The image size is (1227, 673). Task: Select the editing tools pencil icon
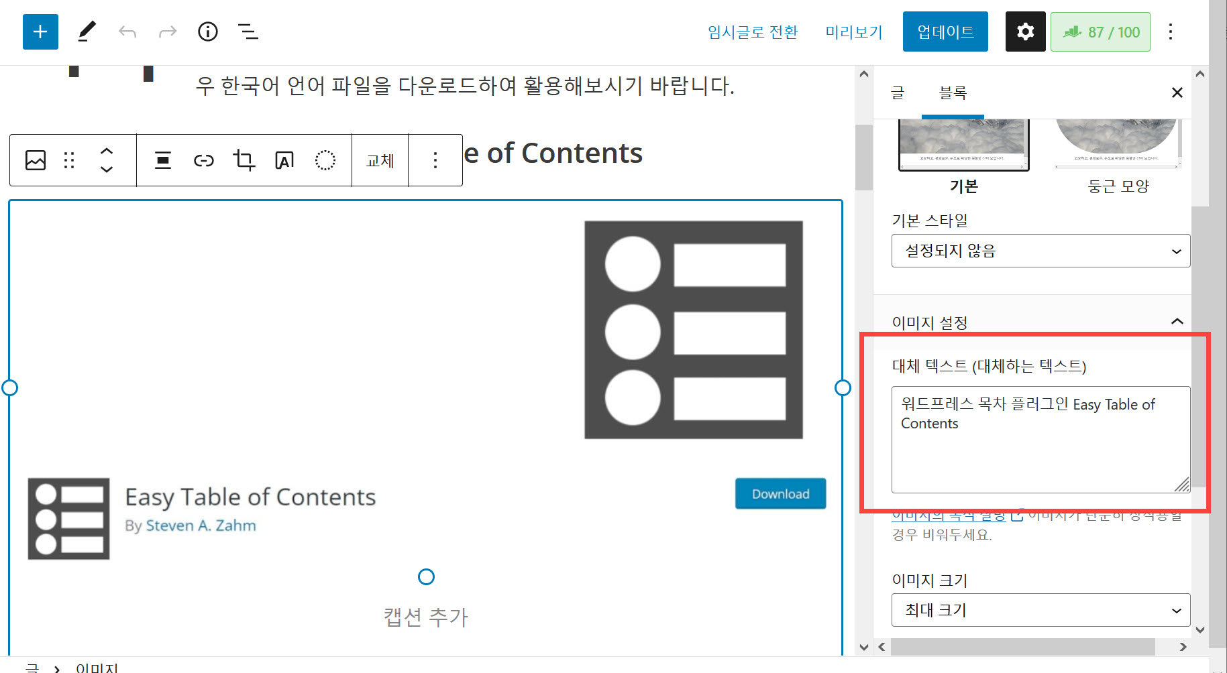(86, 32)
